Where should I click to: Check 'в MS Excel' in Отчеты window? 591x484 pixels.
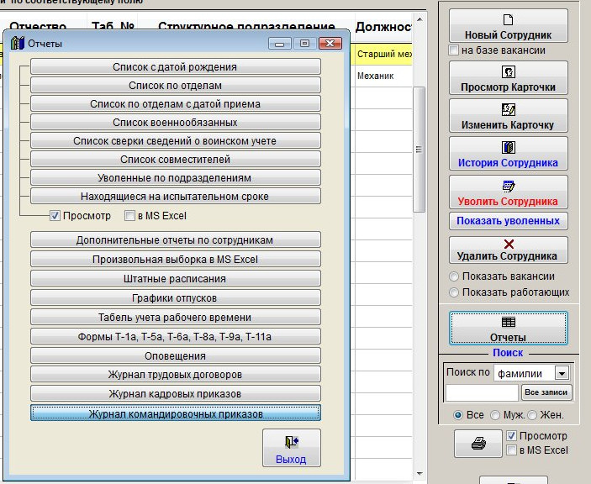[x=129, y=216]
